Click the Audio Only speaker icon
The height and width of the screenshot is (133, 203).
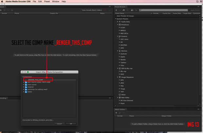[120, 22]
